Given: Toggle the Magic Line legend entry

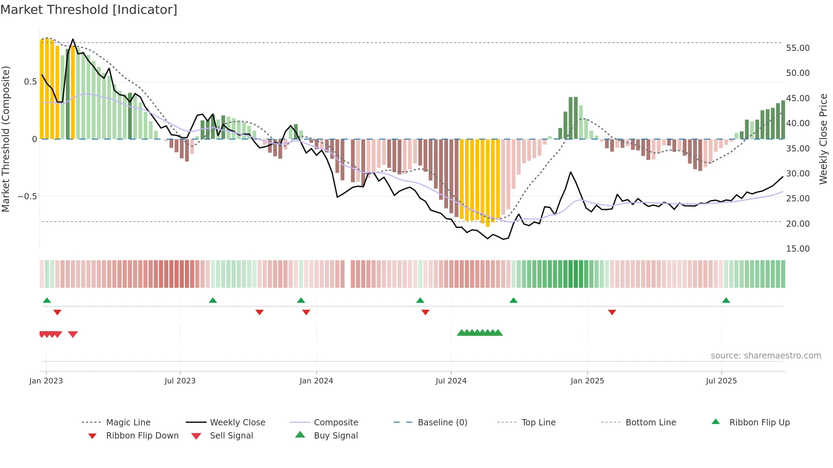Looking at the screenshot, I should [x=116, y=422].
